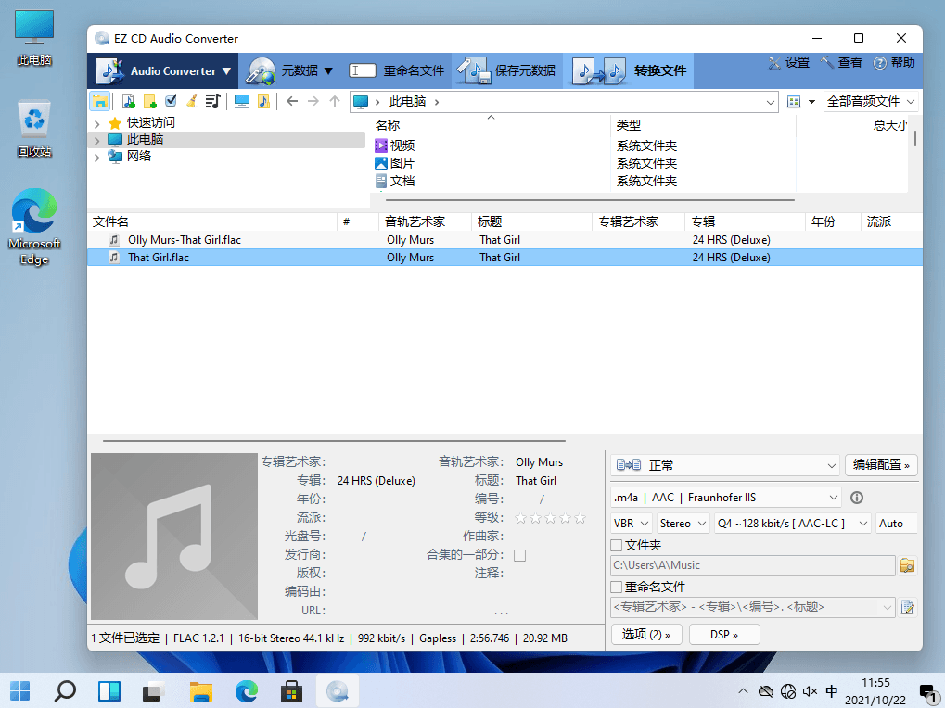945x708 pixels.
Task: Open the Audio Converter mode menu
Action: click(162, 71)
